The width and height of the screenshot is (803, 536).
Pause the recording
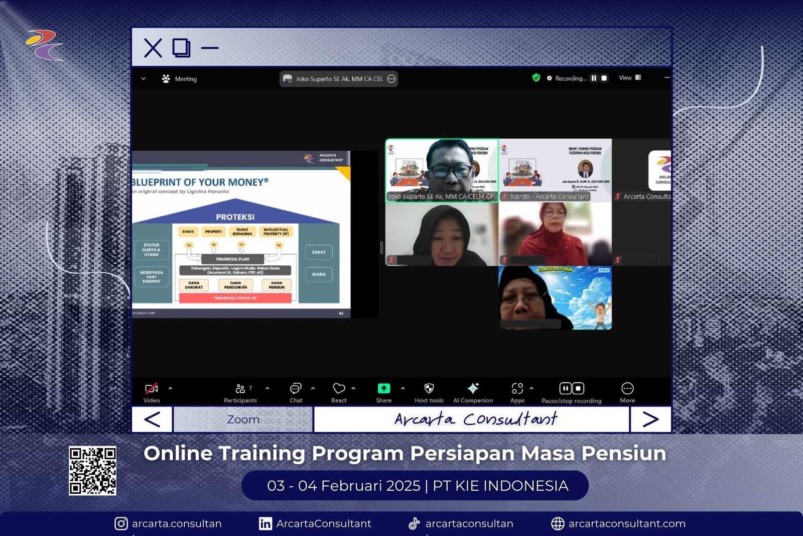566,388
